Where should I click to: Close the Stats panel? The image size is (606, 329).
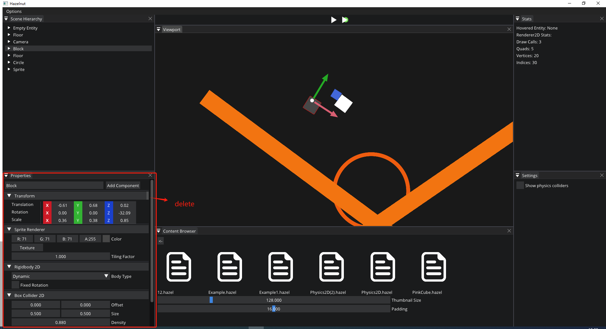click(602, 19)
